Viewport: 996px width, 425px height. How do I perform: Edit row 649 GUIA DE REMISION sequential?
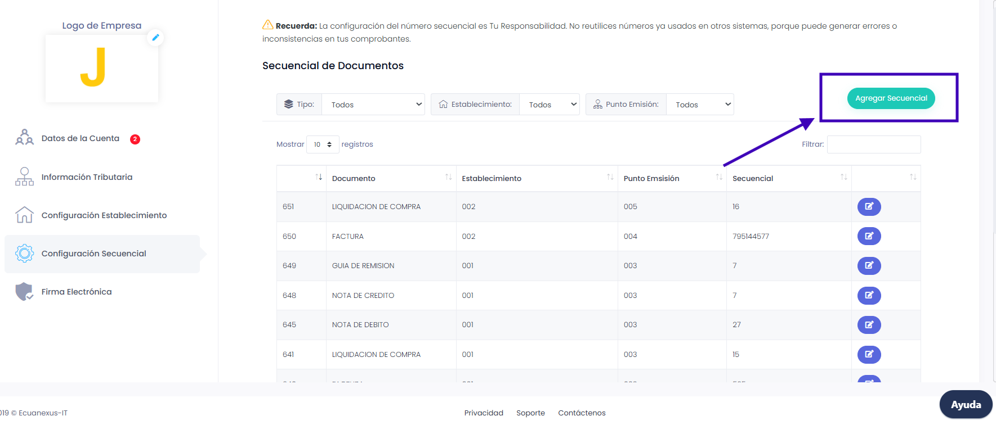[x=869, y=265]
